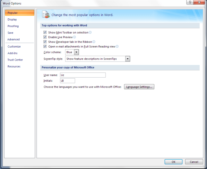The image size is (207, 169).
Task: Select the Trust Center category
Action: coord(20,60)
